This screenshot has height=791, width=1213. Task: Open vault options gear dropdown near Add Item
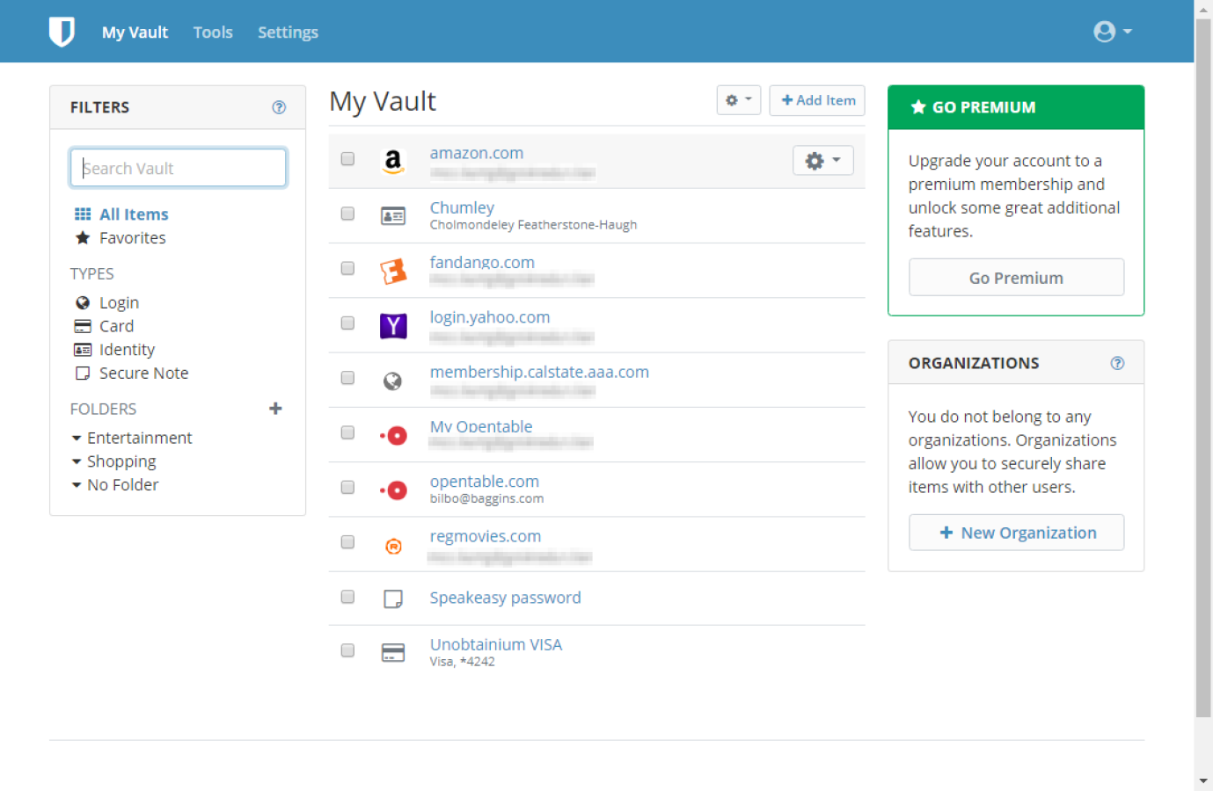pos(738,100)
